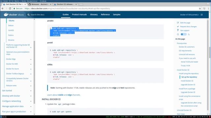Click the browser forward arrow
The width and height of the screenshot is (211, 118).
click(6, 9)
